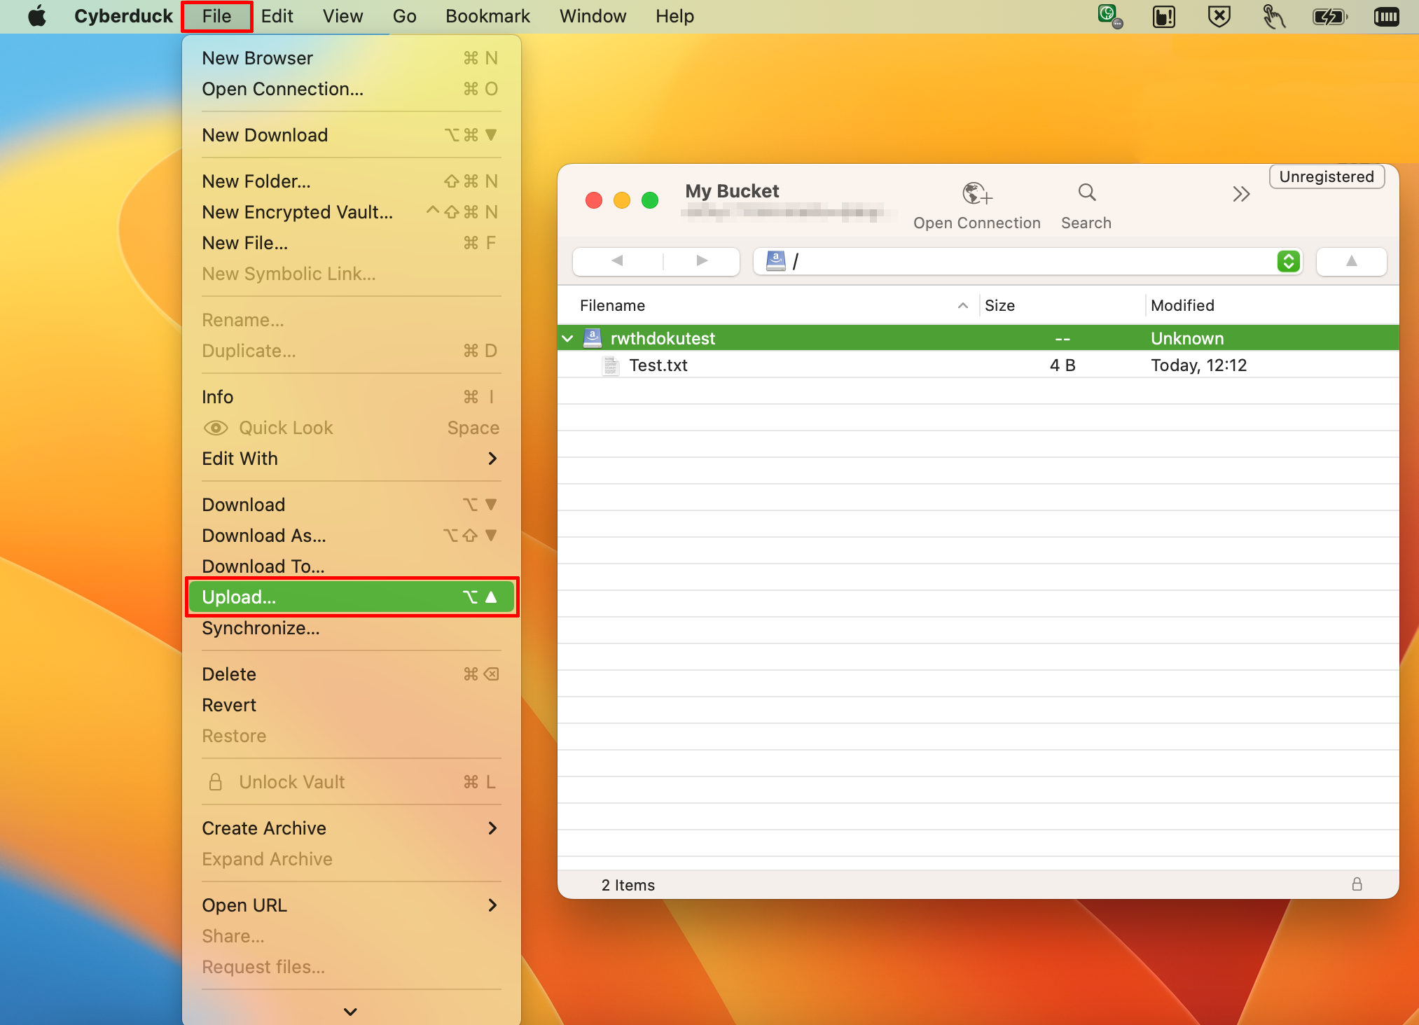1419x1025 pixels.
Task: Collapse the rwthdokutest bucket row
Action: (x=567, y=338)
